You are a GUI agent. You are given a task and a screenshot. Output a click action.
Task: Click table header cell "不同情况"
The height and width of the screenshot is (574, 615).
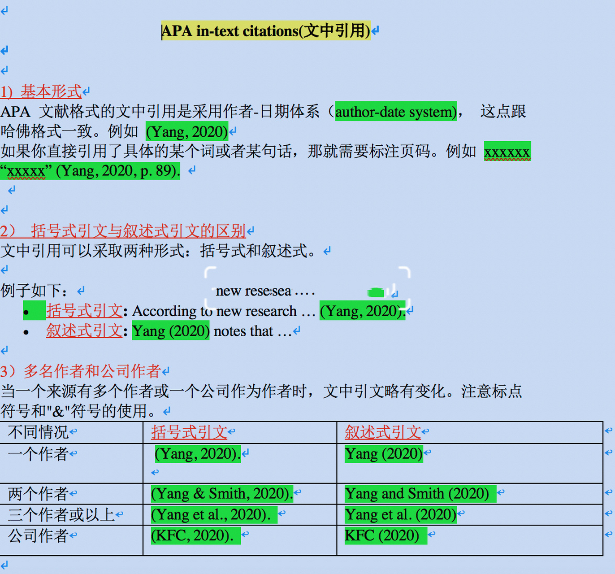(x=39, y=432)
